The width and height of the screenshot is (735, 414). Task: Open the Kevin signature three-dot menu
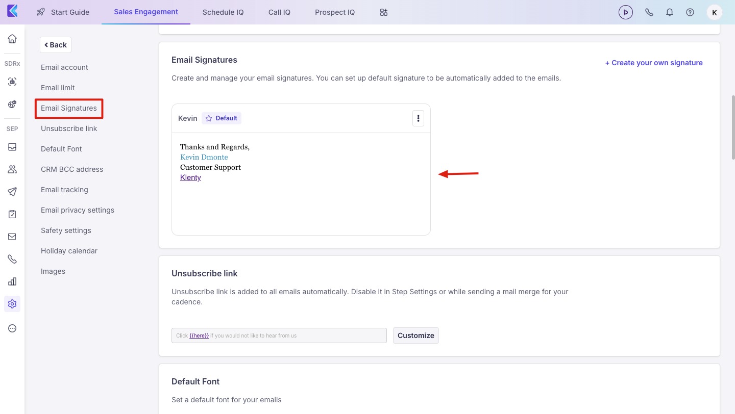pos(418,118)
